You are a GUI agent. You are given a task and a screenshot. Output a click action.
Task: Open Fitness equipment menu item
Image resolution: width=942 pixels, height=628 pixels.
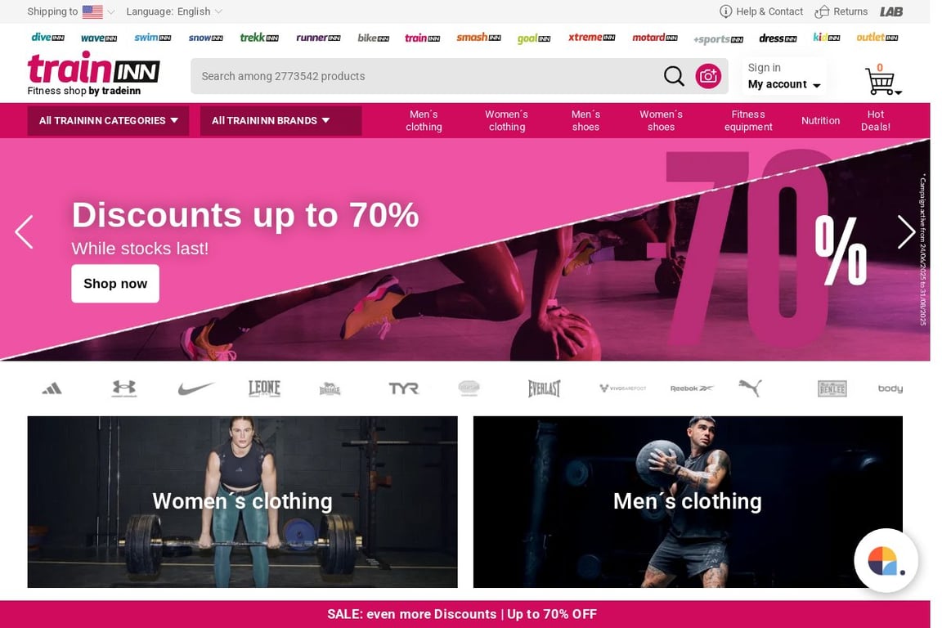pos(748,121)
